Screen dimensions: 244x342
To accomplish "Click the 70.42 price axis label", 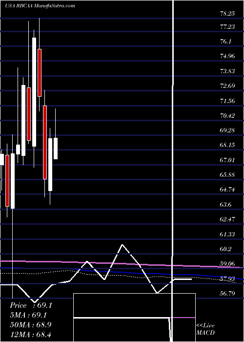I will (x=227, y=116).
